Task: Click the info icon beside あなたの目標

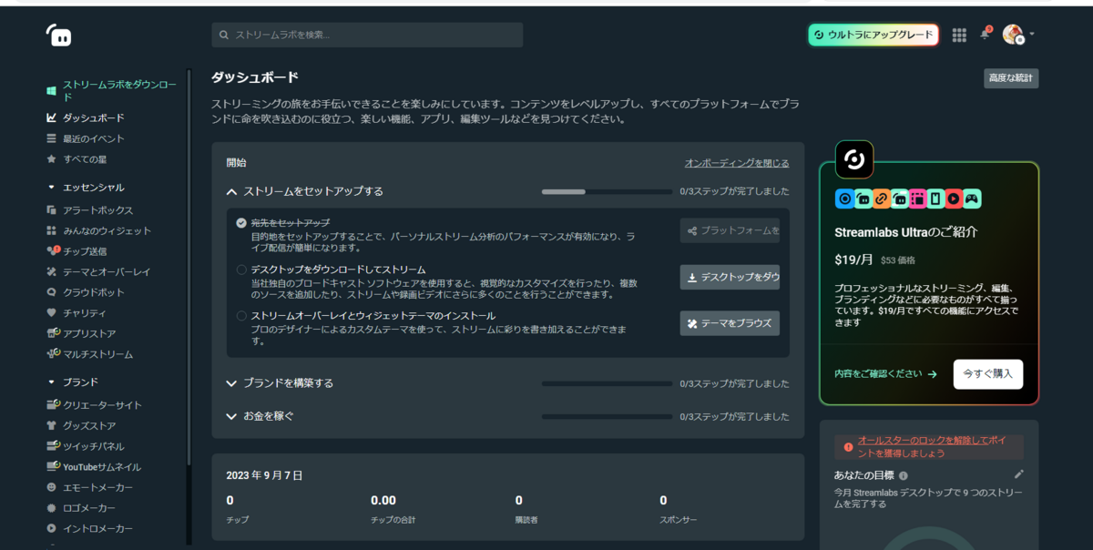Action: [x=904, y=475]
